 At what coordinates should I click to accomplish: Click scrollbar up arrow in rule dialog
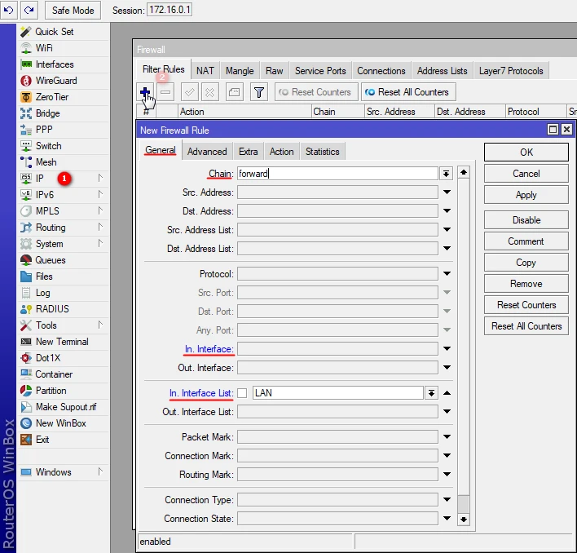(464, 172)
